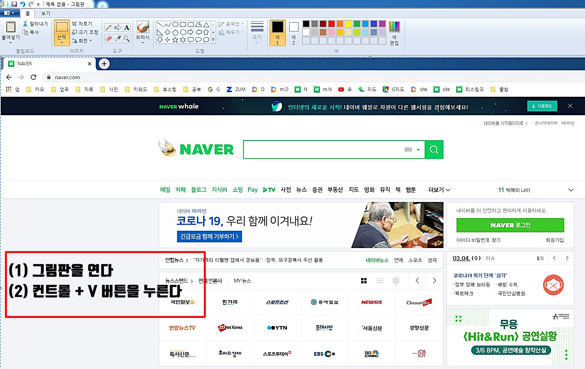The width and height of the screenshot is (585, 369).
Task: Click Cut (잘라내기) in clipboard group
Action: click(35, 24)
